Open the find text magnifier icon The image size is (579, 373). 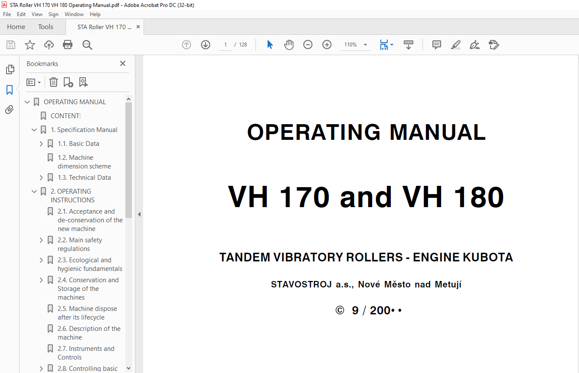(x=87, y=45)
